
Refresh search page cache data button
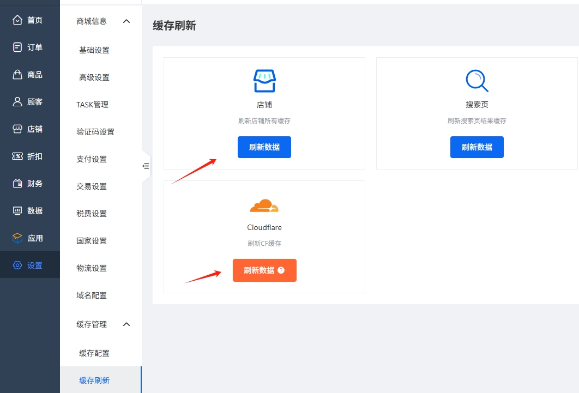click(477, 147)
